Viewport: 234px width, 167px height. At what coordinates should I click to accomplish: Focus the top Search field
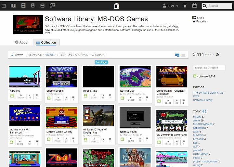(x=217, y=6)
